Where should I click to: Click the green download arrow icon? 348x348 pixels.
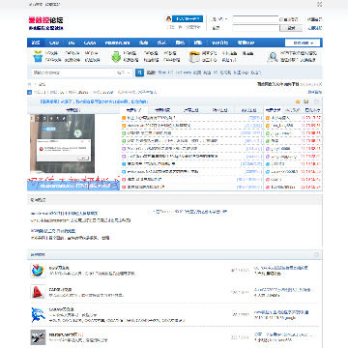tap(116, 57)
